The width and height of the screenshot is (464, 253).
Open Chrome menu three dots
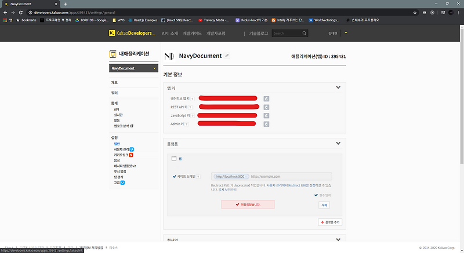(x=459, y=12)
